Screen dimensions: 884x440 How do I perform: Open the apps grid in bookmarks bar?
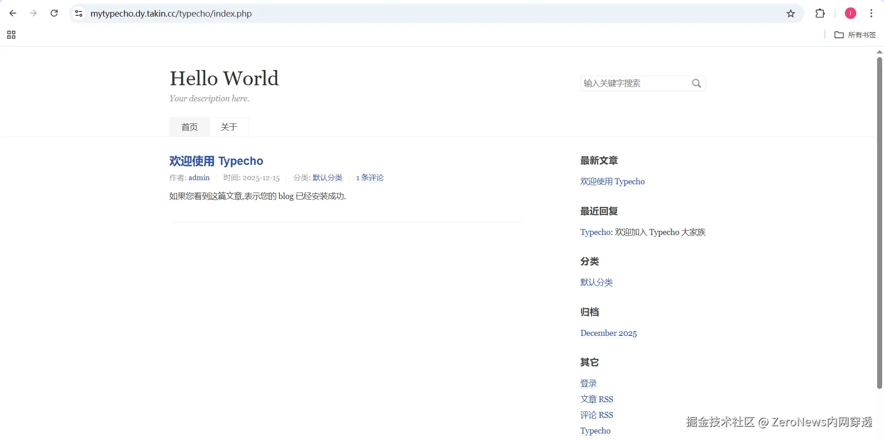(x=12, y=35)
